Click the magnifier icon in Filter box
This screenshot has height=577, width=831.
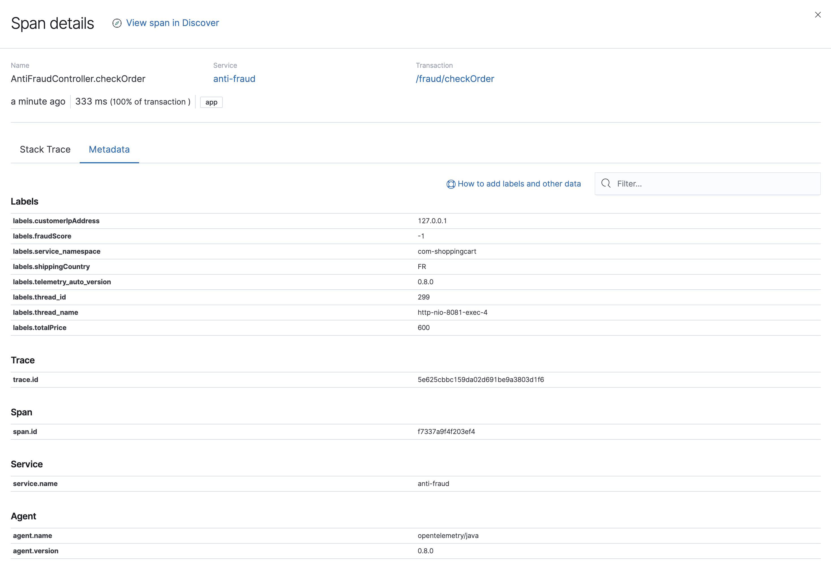click(x=606, y=184)
